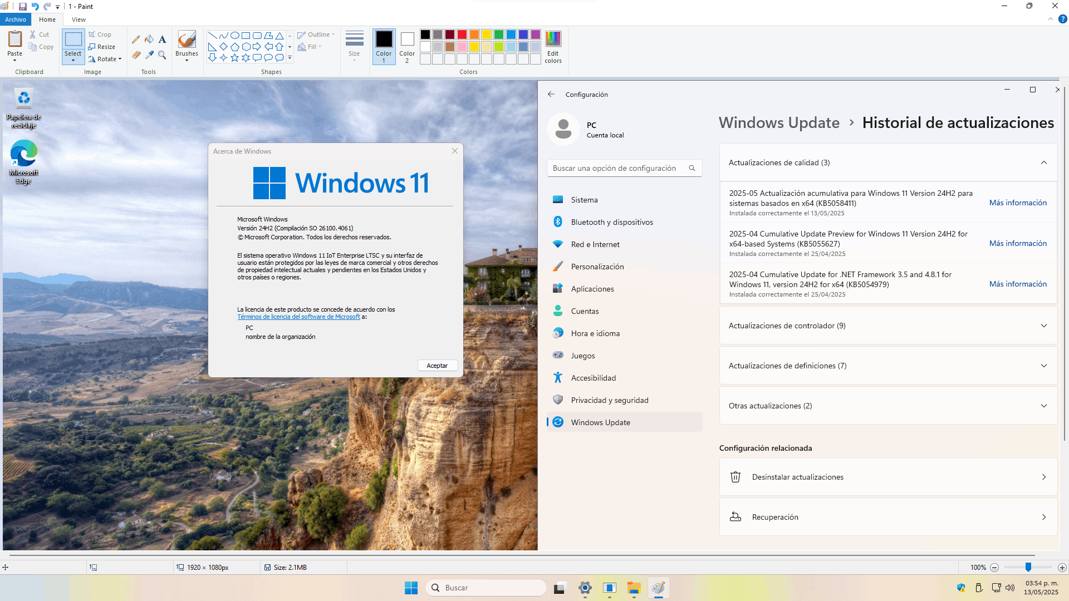Click the Redo arrow in title bar
The image size is (1069, 601).
[x=47, y=7]
